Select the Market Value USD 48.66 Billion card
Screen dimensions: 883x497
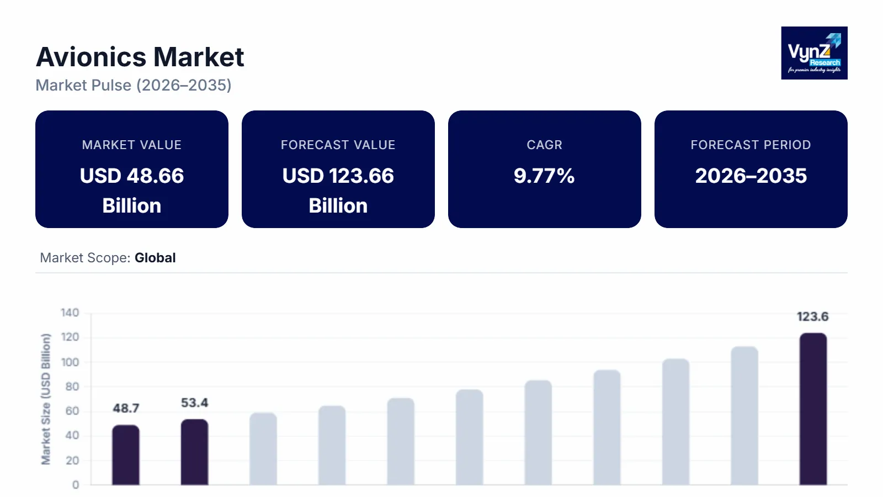click(132, 169)
